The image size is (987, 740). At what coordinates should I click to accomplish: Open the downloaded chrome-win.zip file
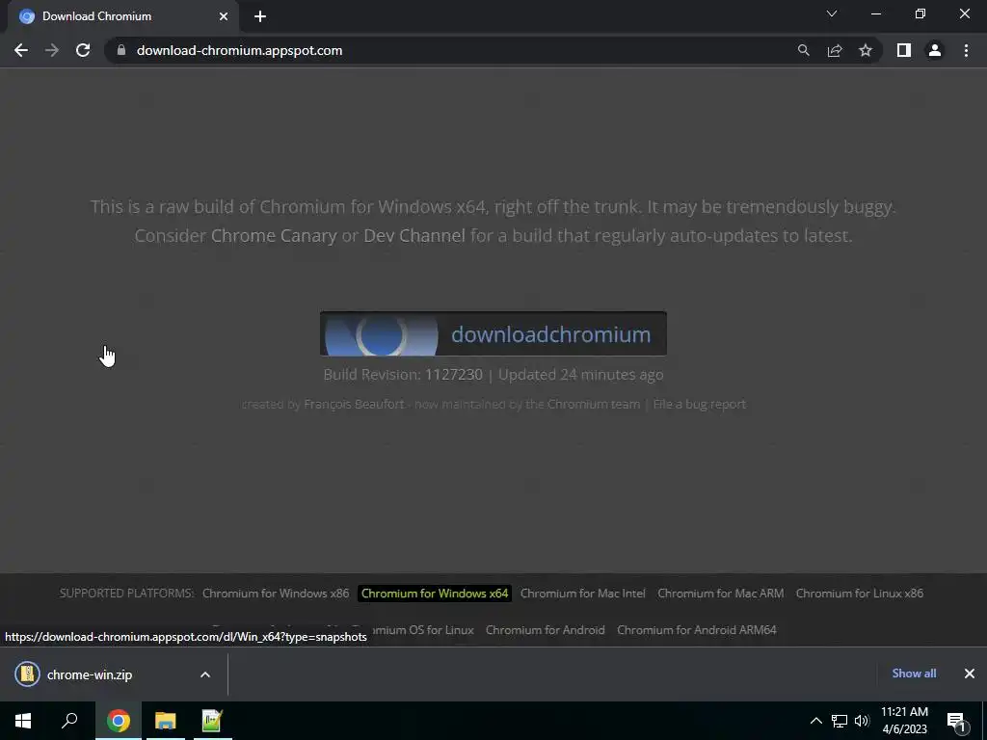click(x=90, y=674)
